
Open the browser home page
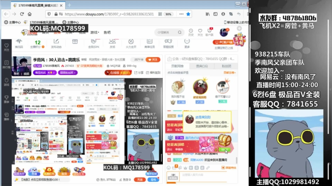click(30, 14)
